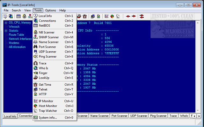The height and width of the screenshot is (127, 204).
Task: Launch Port Scanner from the Tools menu
Action: [x=55, y=47]
